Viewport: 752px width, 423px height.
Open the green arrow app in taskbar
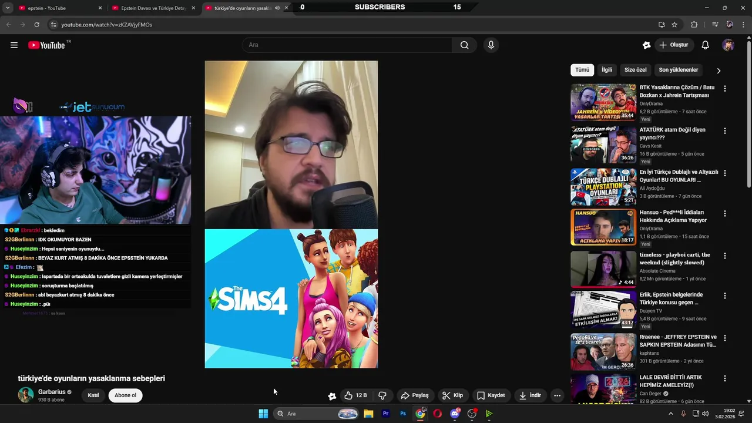(x=489, y=414)
